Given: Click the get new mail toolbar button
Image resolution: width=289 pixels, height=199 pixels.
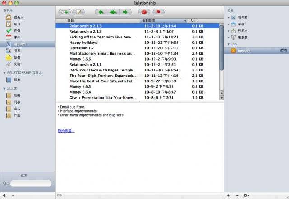Looking at the screenshot, I should (x=65, y=12).
